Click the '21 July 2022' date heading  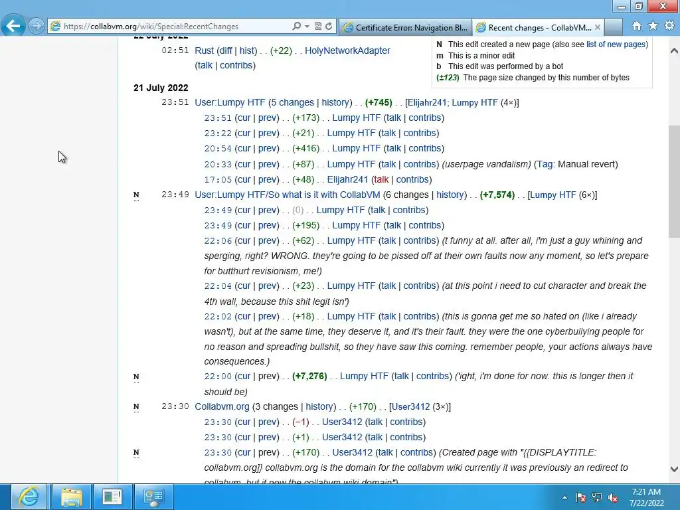[161, 88]
